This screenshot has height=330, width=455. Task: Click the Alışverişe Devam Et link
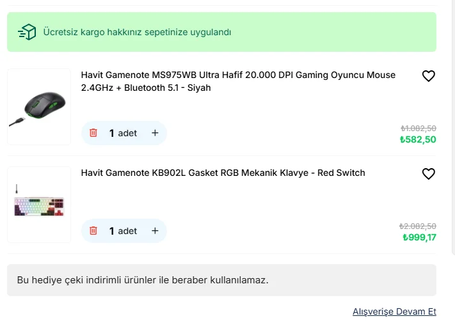(x=394, y=311)
